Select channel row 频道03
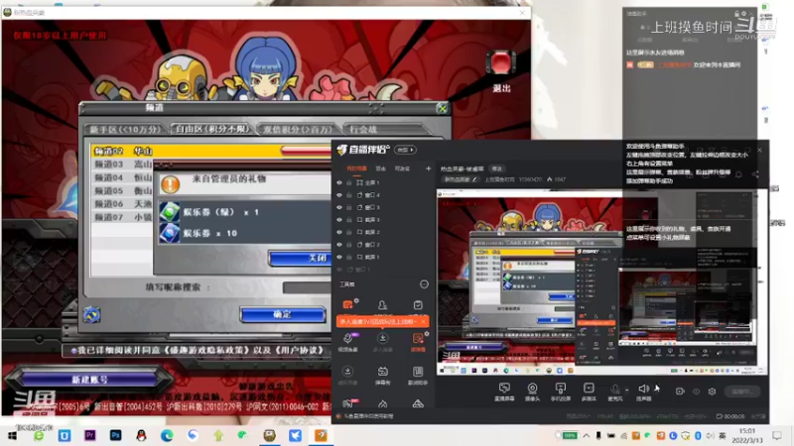The height and width of the screenshot is (446, 794). tap(122, 164)
